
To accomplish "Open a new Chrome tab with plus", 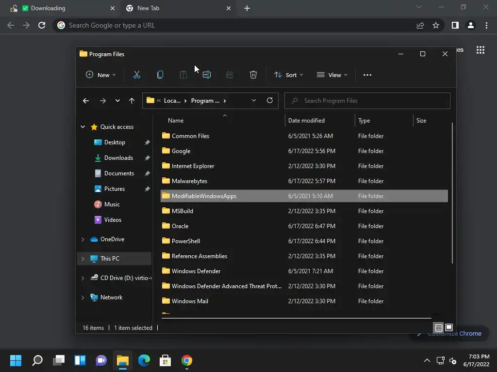I will point(247,8).
